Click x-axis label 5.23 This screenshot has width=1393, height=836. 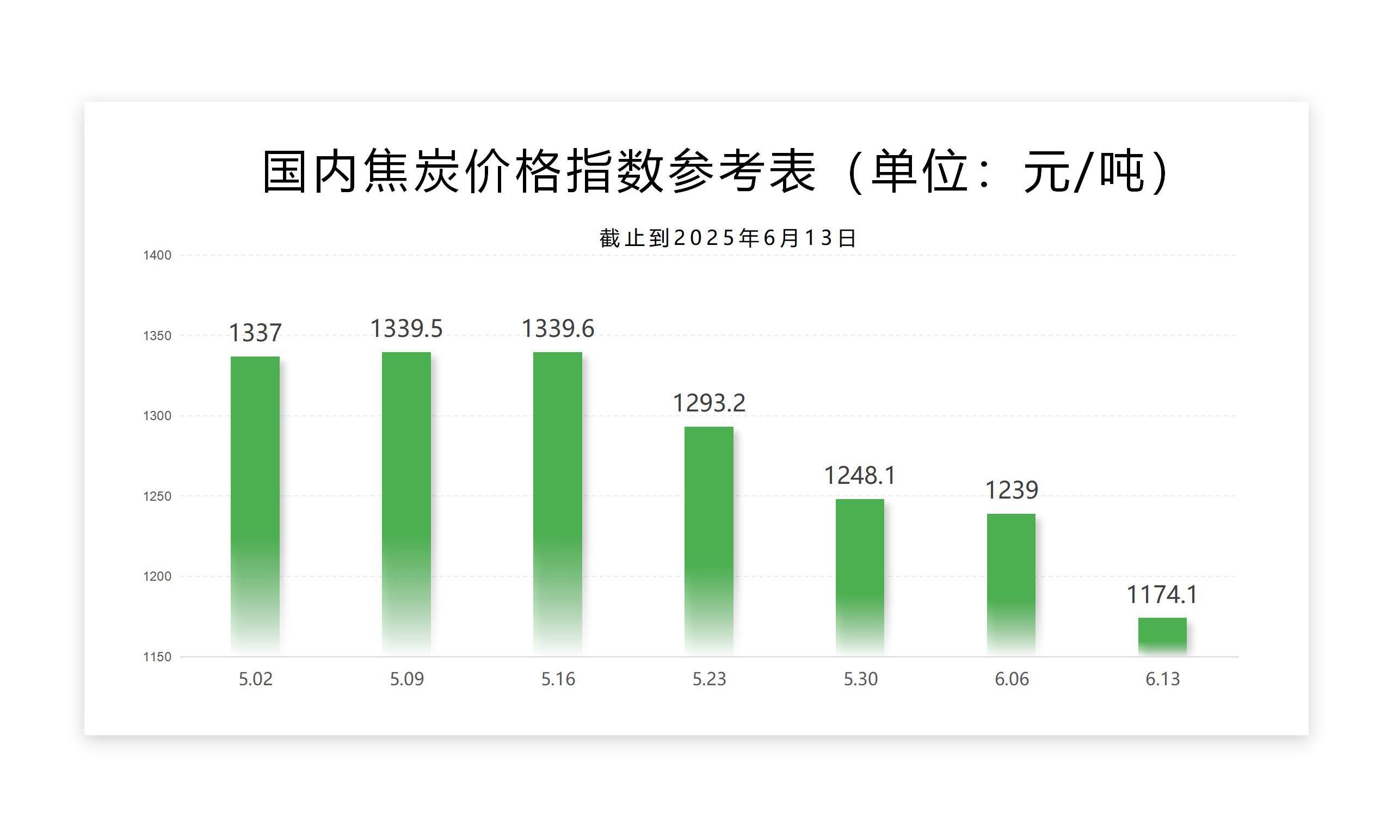[x=710, y=679]
